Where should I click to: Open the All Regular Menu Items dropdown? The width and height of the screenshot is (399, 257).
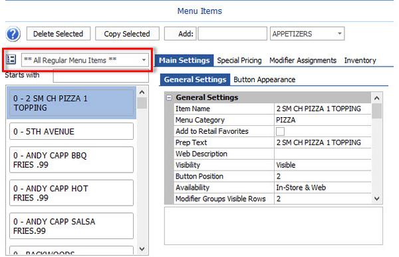[x=85, y=60]
